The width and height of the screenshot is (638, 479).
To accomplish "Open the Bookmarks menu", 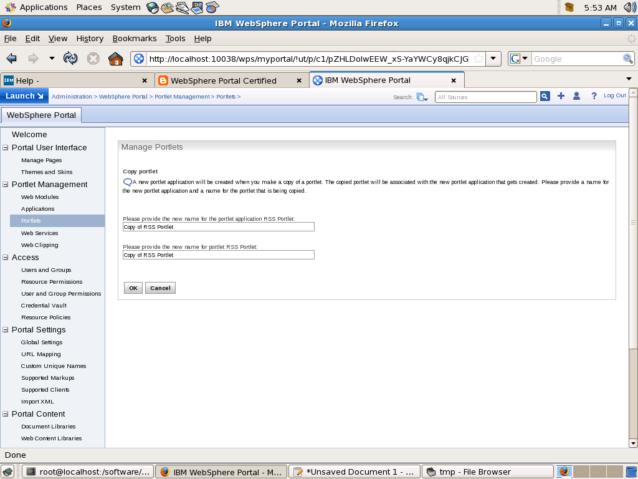I will (x=135, y=38).
